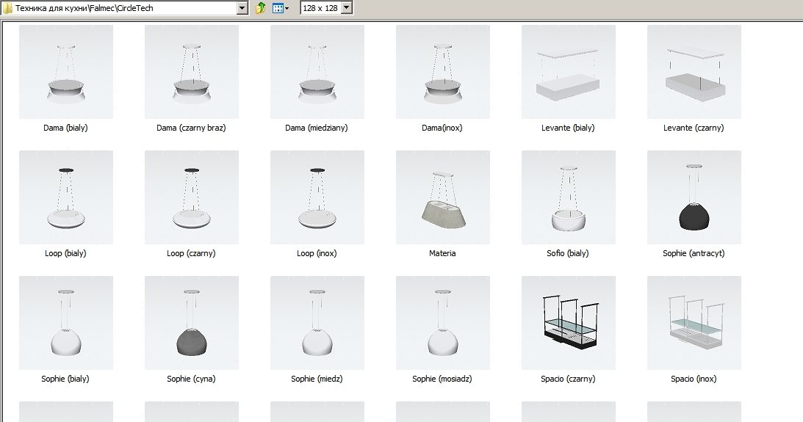
Task: Select the Spacio (inox) thumbnail
Action: (x=694, y=323)
